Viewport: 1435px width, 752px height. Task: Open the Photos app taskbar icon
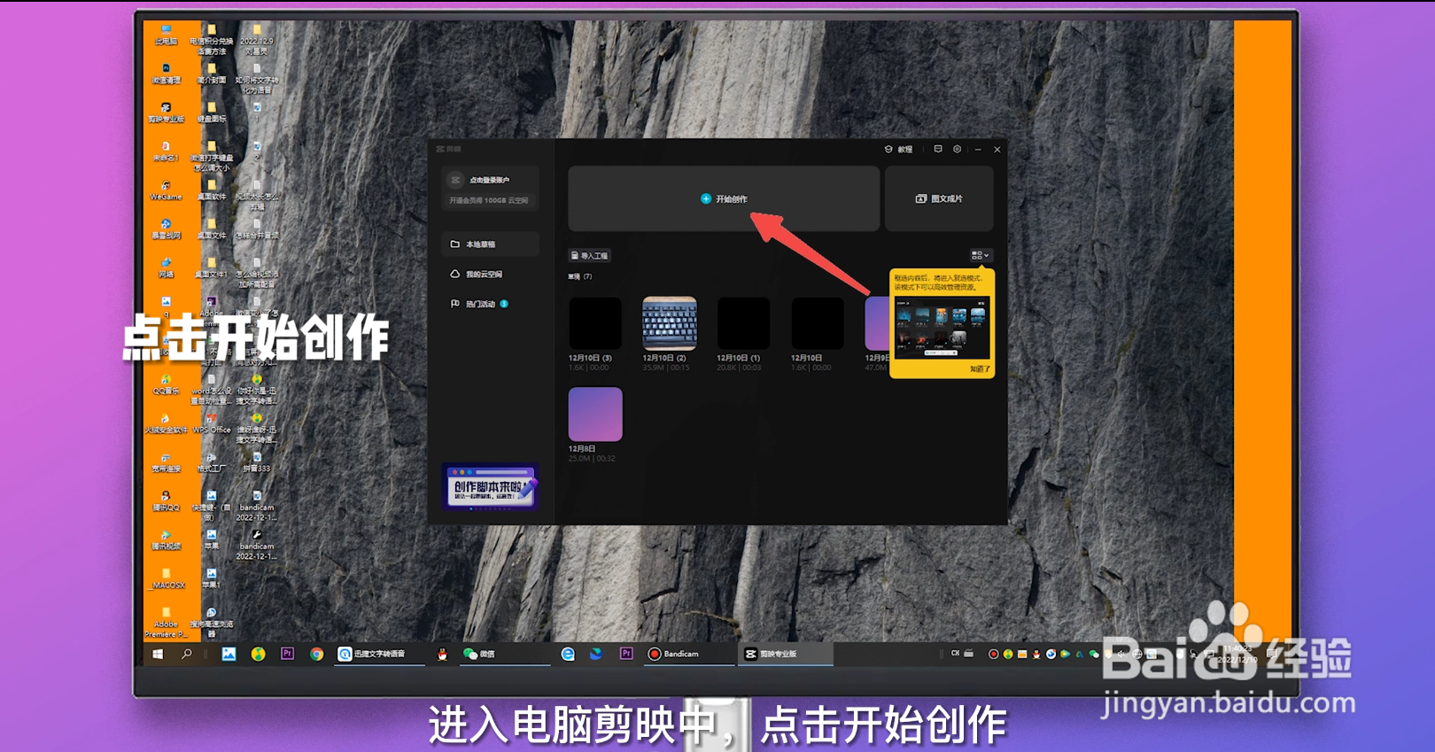click(x=229, y=654)
